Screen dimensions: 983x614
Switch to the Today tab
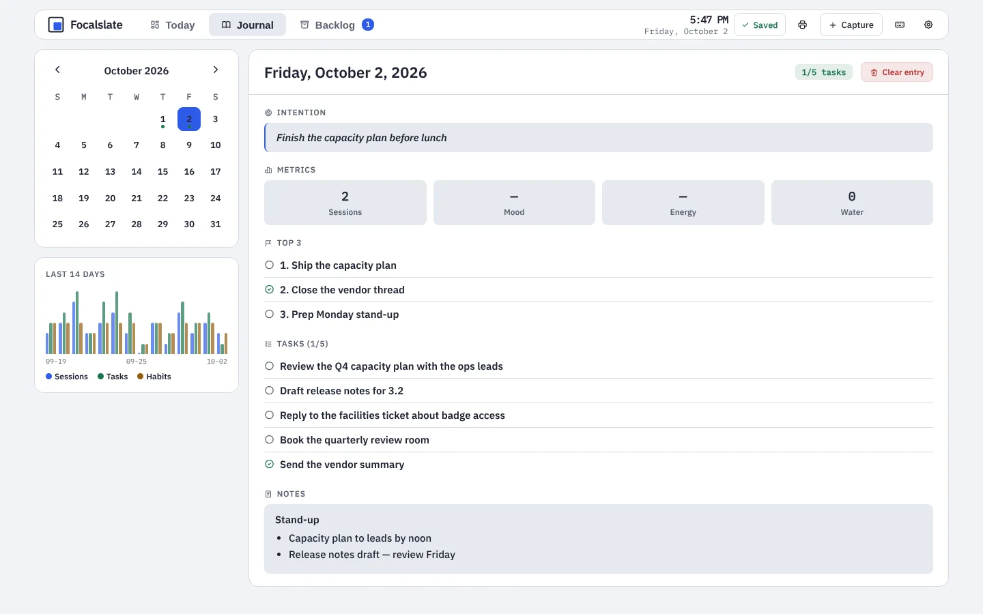[173, 25]
